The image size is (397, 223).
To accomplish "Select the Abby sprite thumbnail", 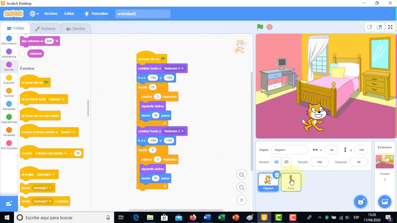I will tap(291, 182).
